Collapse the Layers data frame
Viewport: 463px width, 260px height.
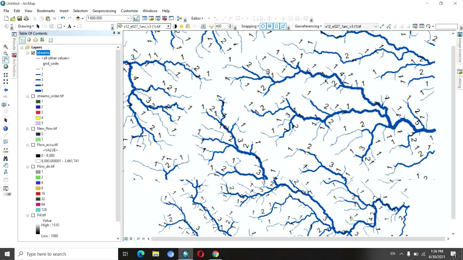[x=22, y=47]
